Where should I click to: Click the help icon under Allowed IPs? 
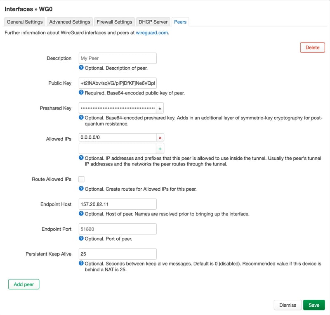pos(81,158)
